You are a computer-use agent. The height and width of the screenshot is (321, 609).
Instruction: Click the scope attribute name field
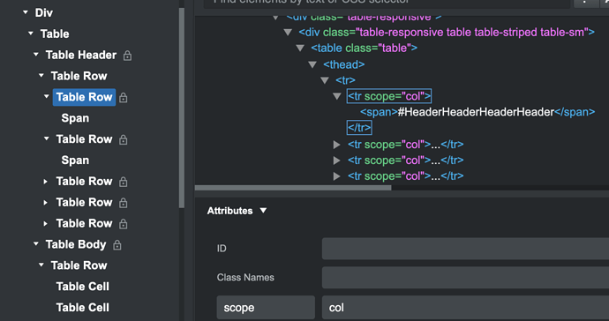(266, 308)
